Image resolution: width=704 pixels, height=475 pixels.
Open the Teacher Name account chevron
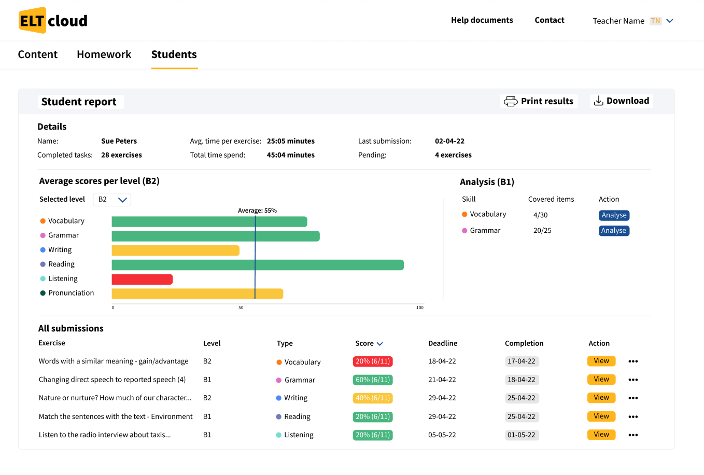tap(670, 21)
